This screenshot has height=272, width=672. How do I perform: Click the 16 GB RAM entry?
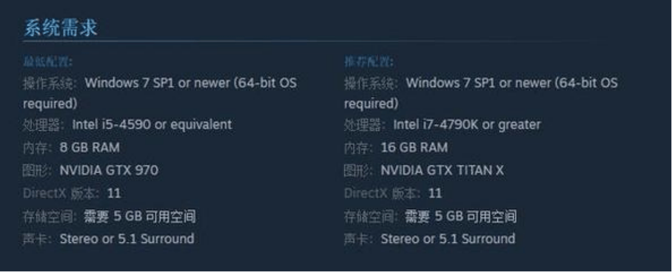click(x=414, y=148)
